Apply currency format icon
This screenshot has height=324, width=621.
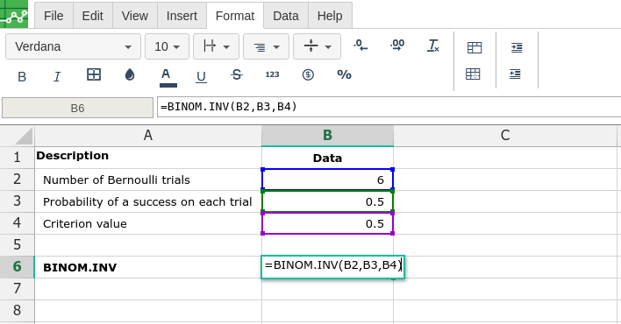(x=308, y=74)
